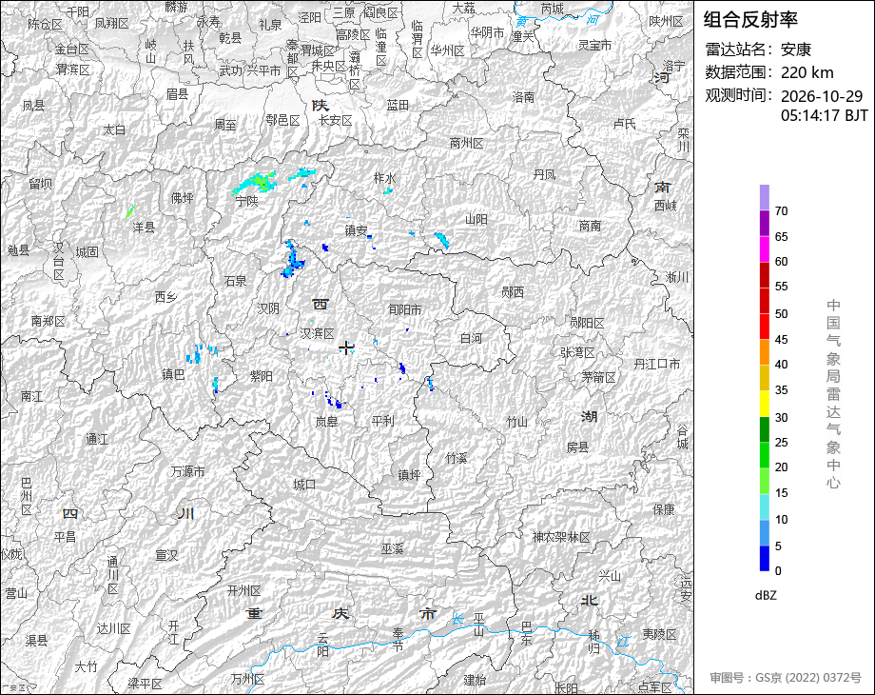Click the 审图号 GS京 (2022) 0372号 text
The height and width of the screenshot is (695, 875).
(786, 678)
